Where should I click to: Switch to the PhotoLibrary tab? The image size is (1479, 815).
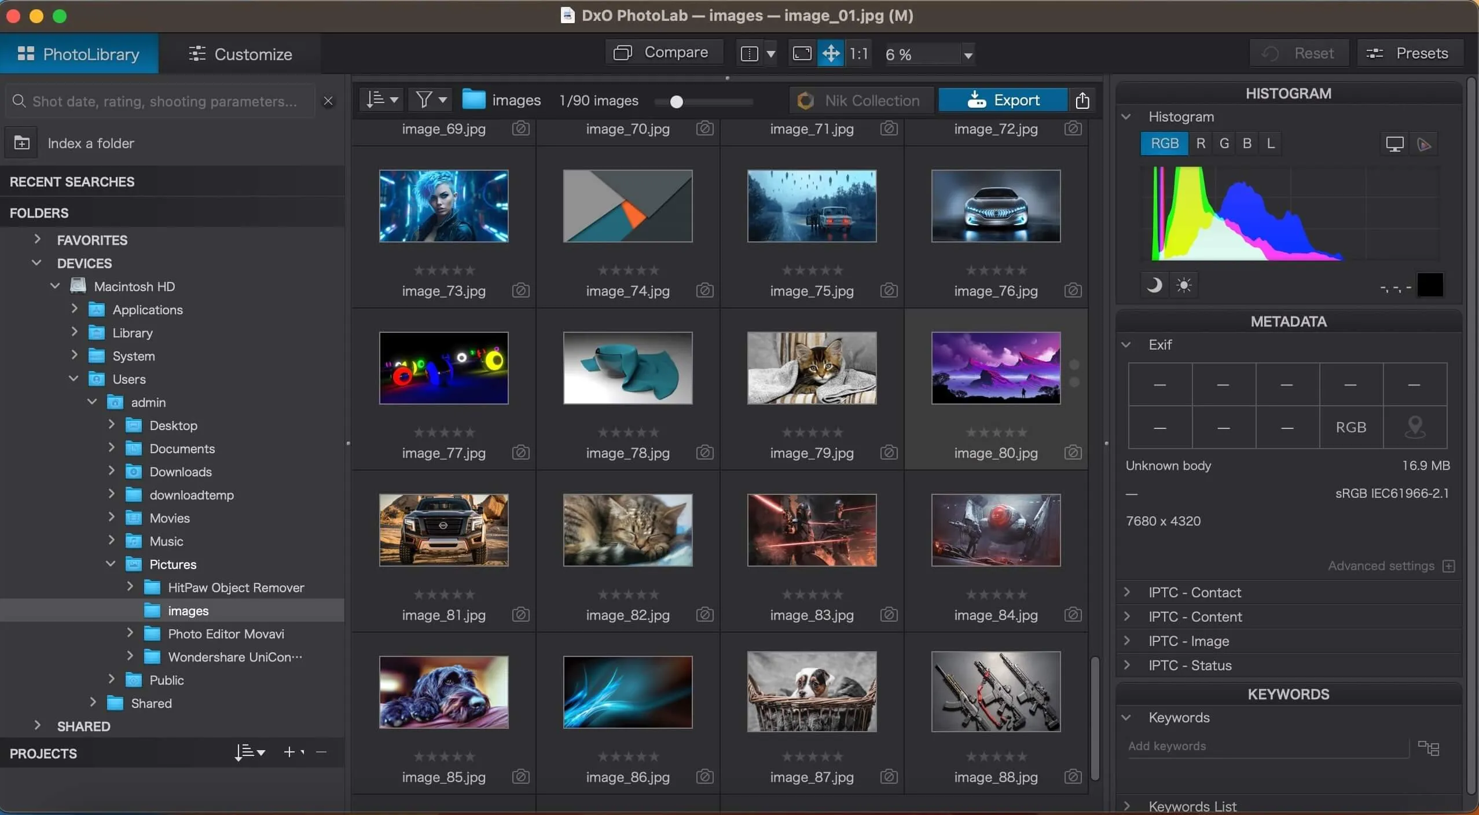click(79, 53)
